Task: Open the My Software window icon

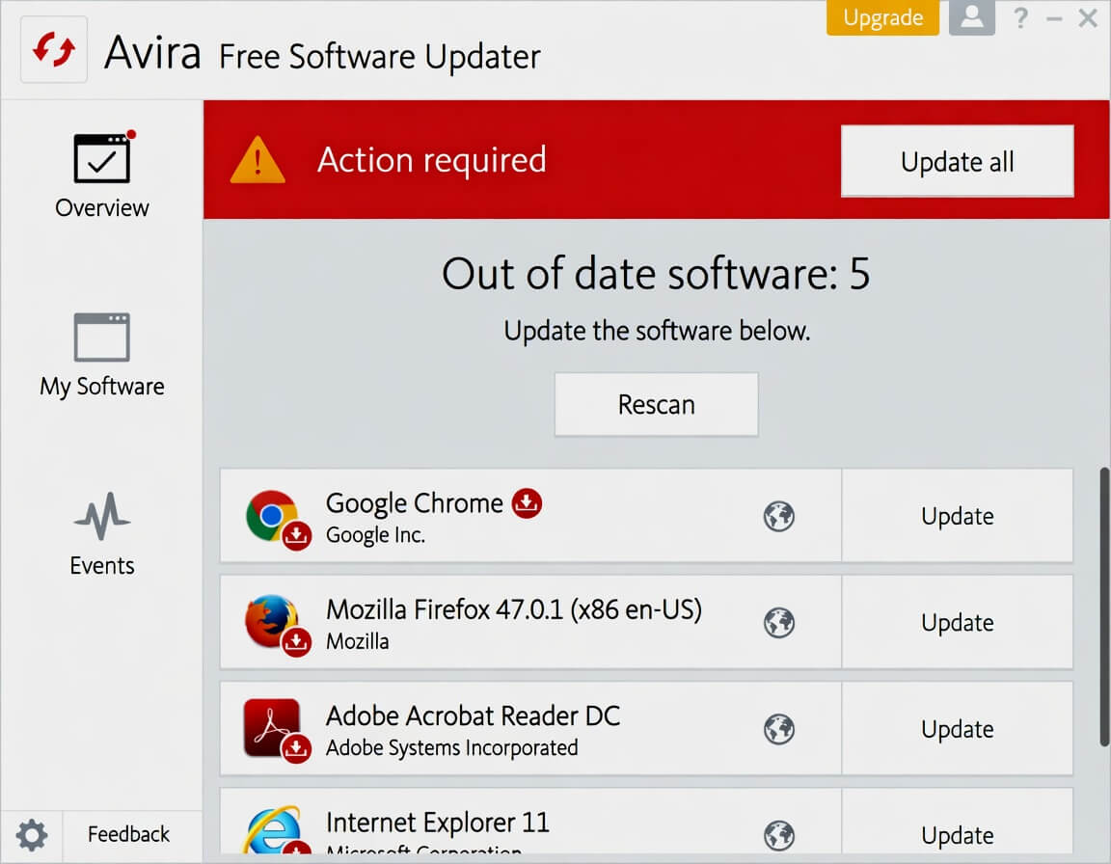Action: pyautogui.click(x=102, y=337)
